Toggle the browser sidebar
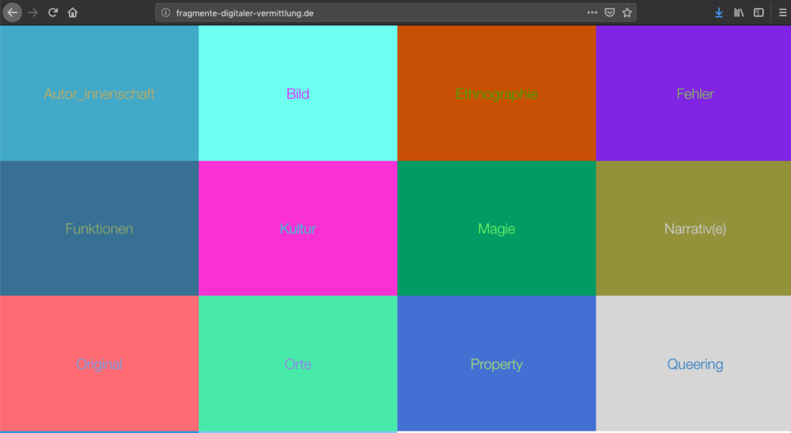The width and height of the screenshot is (791, 433). (759, 13)
